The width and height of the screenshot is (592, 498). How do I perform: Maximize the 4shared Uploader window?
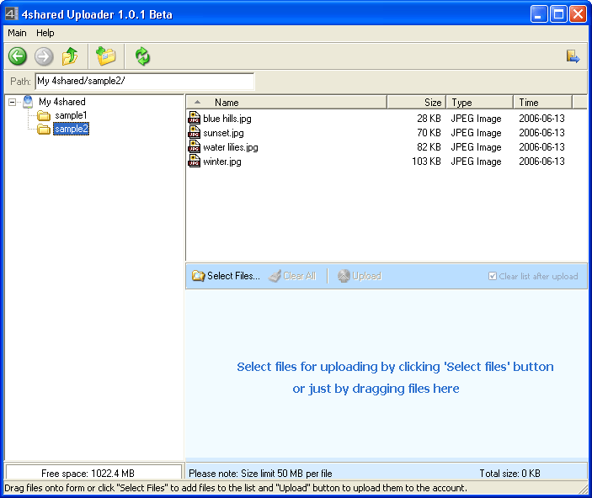point(558,14)
